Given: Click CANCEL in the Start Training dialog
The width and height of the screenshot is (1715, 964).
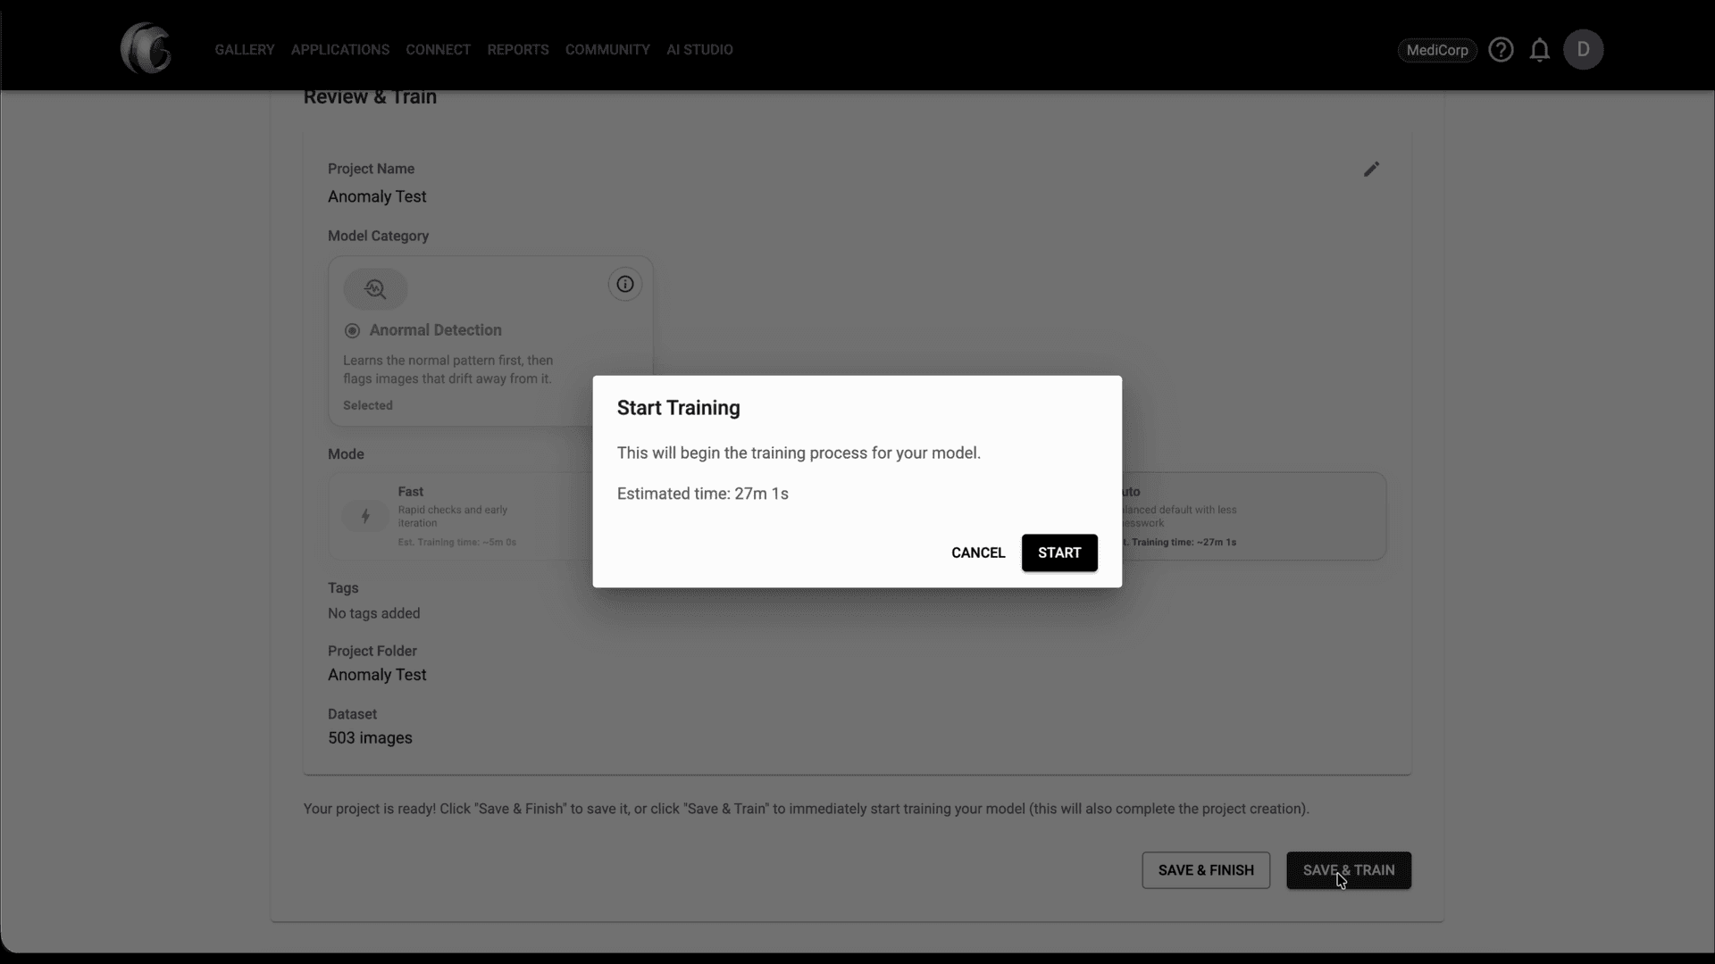Looking at the screenshot, I should pos(978,553).
